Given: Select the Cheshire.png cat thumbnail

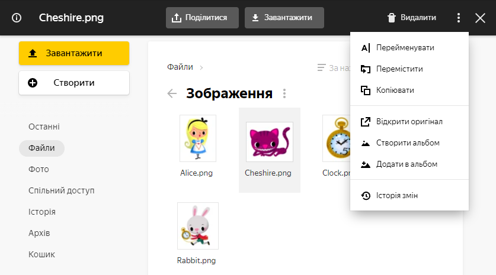Looking at the screenshot, I should click(x=270, y=142).
